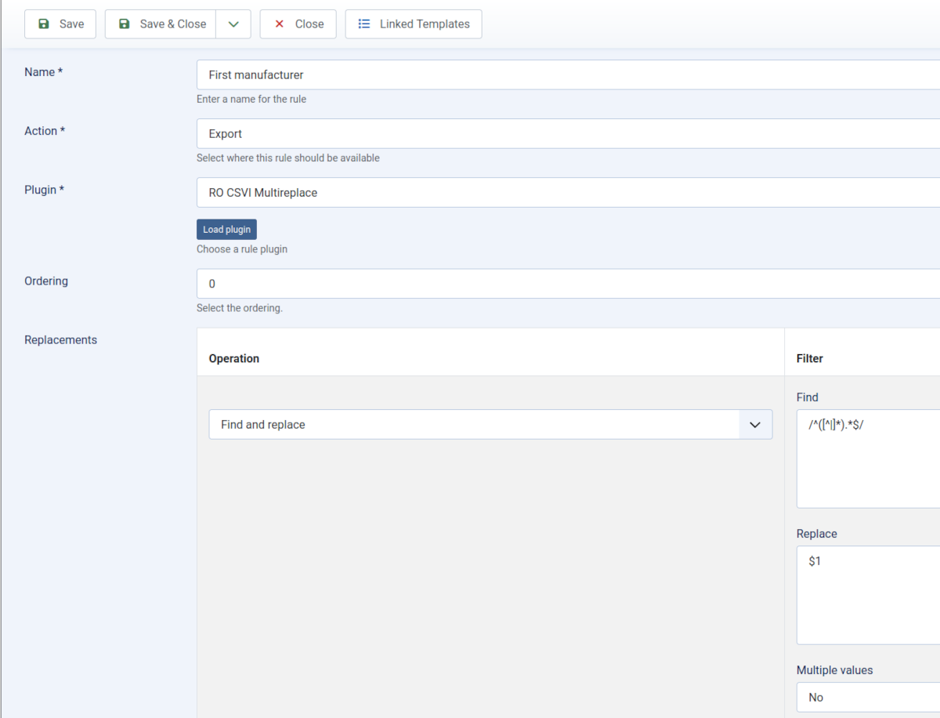Click the red X icon on Close
Viewport: 940px width, 718px height.
click(280, 24)
